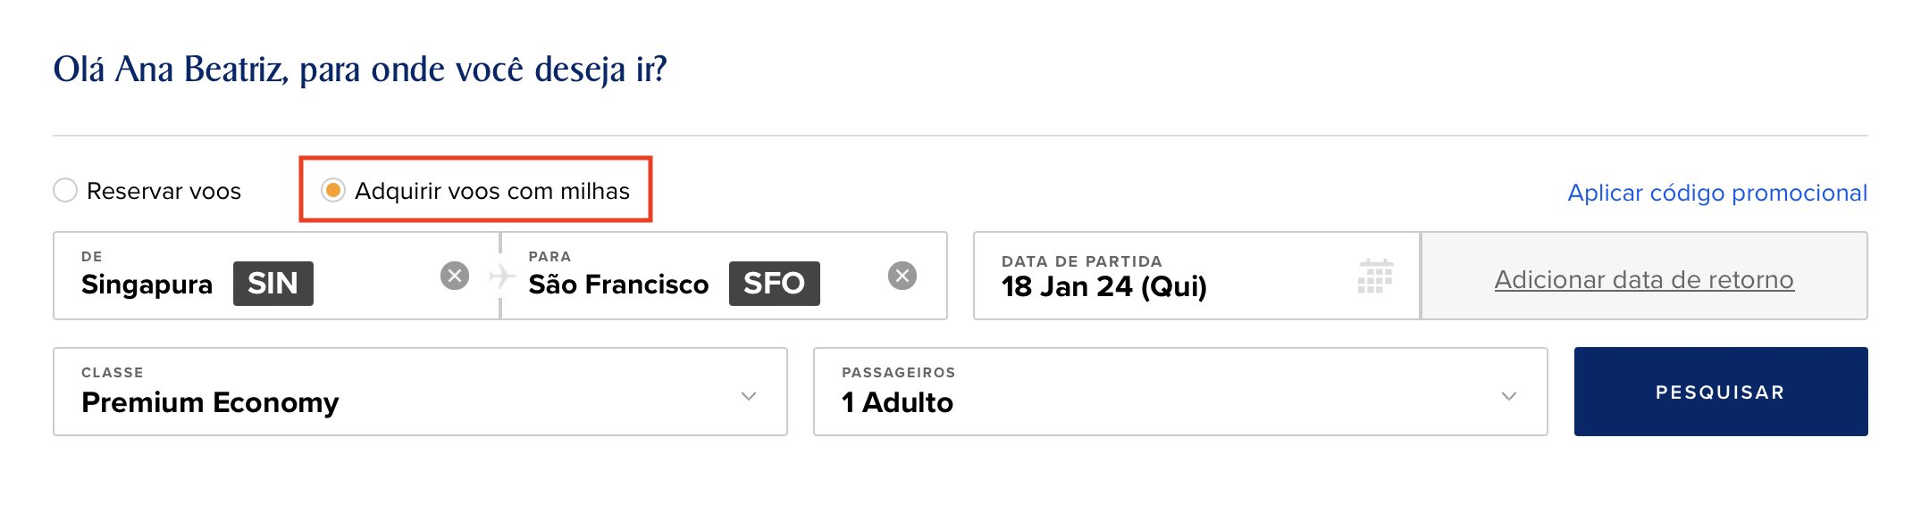
Task: Open Aplicar código promocional link
Action: 1717,193
